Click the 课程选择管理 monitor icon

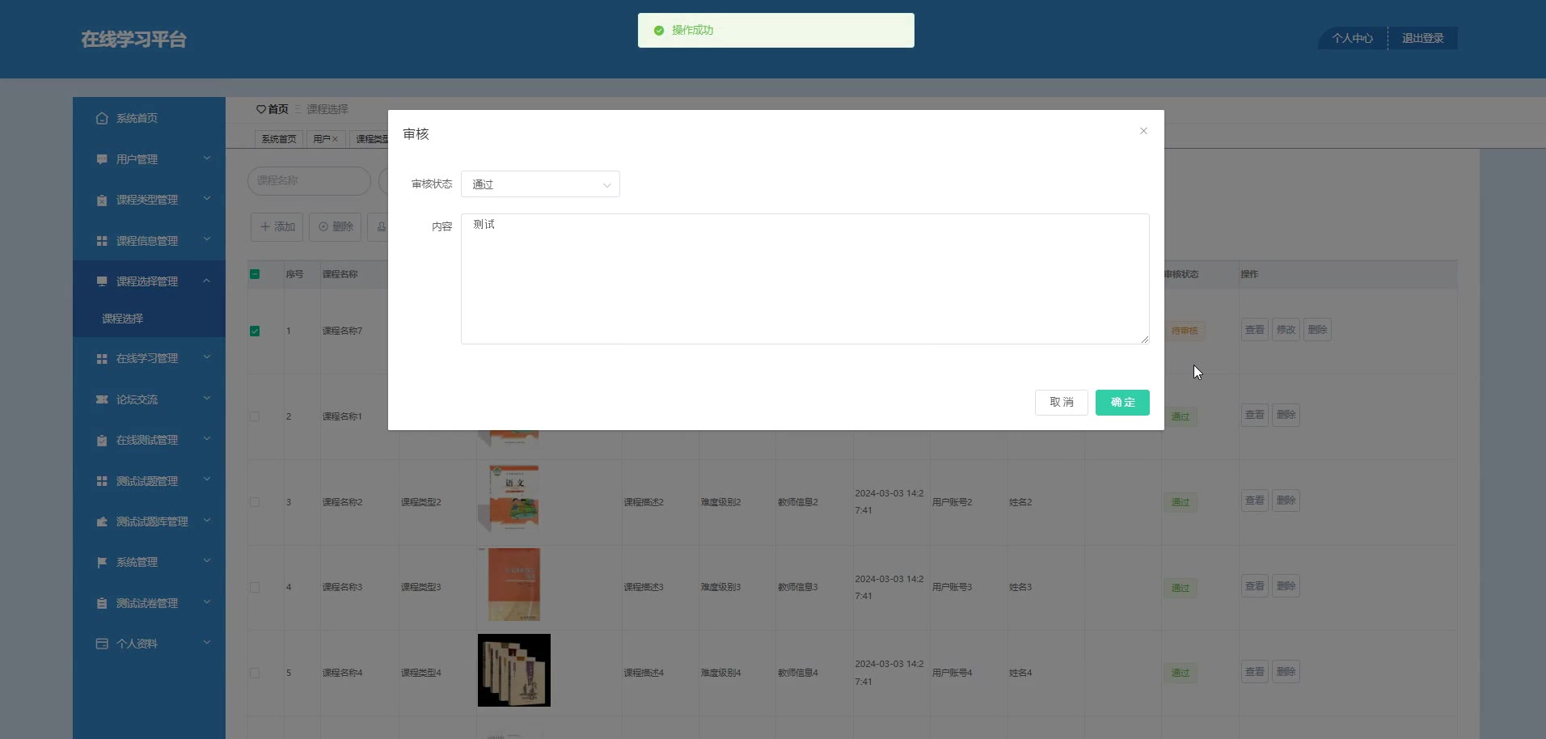pyautogui.click(x=102, y=281)
